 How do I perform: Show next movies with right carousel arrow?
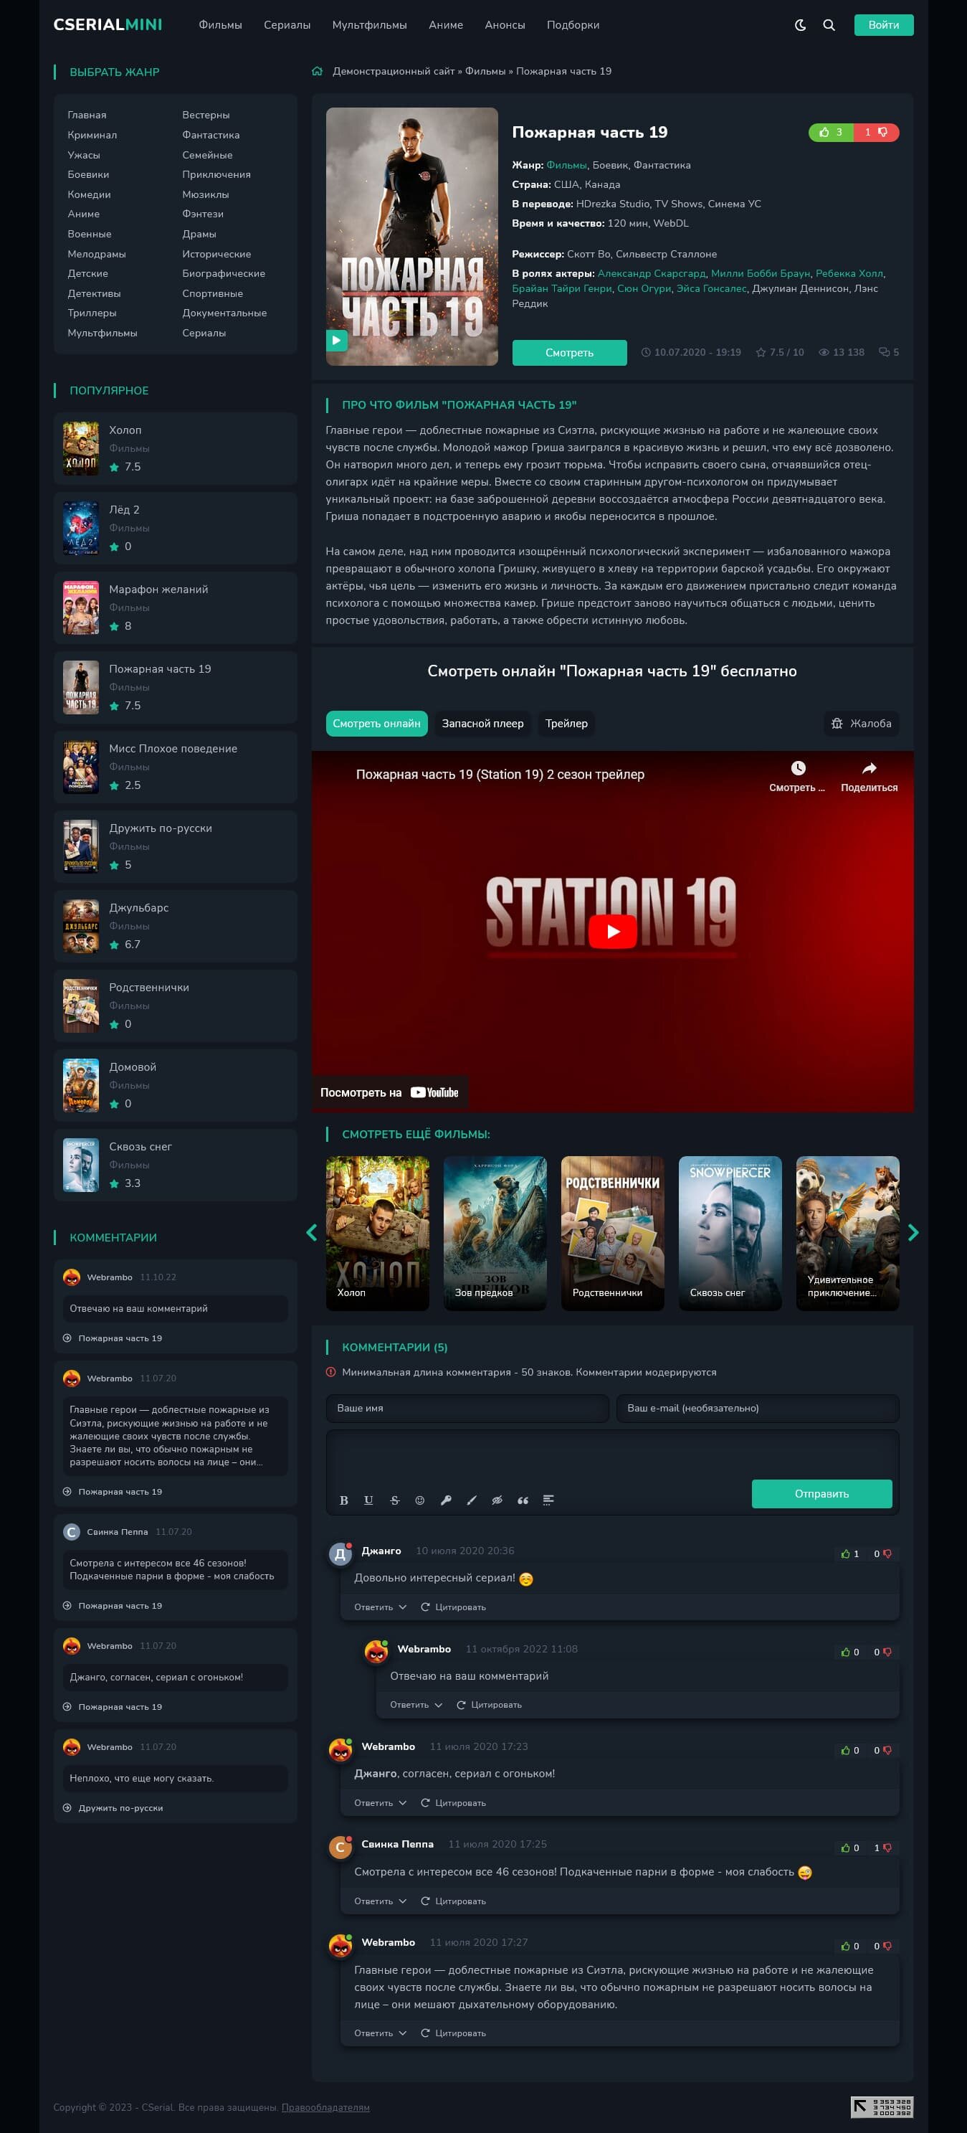coord(913,1232)
